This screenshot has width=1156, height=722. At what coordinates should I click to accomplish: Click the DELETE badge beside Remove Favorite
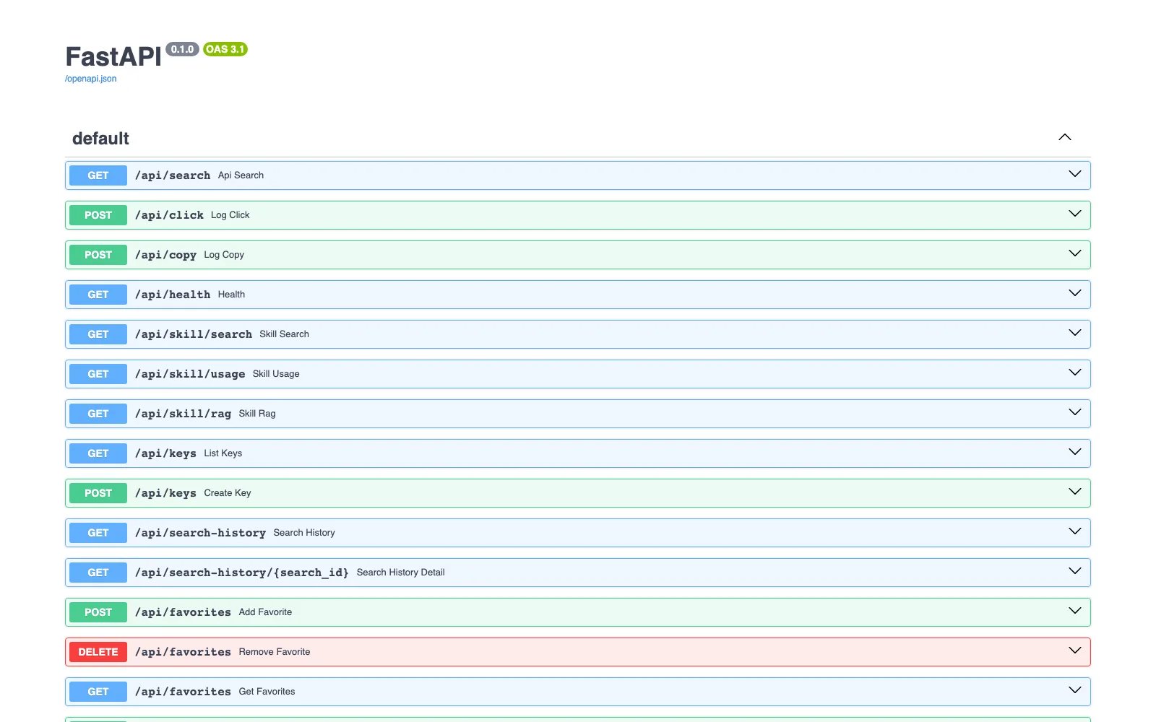98,652
